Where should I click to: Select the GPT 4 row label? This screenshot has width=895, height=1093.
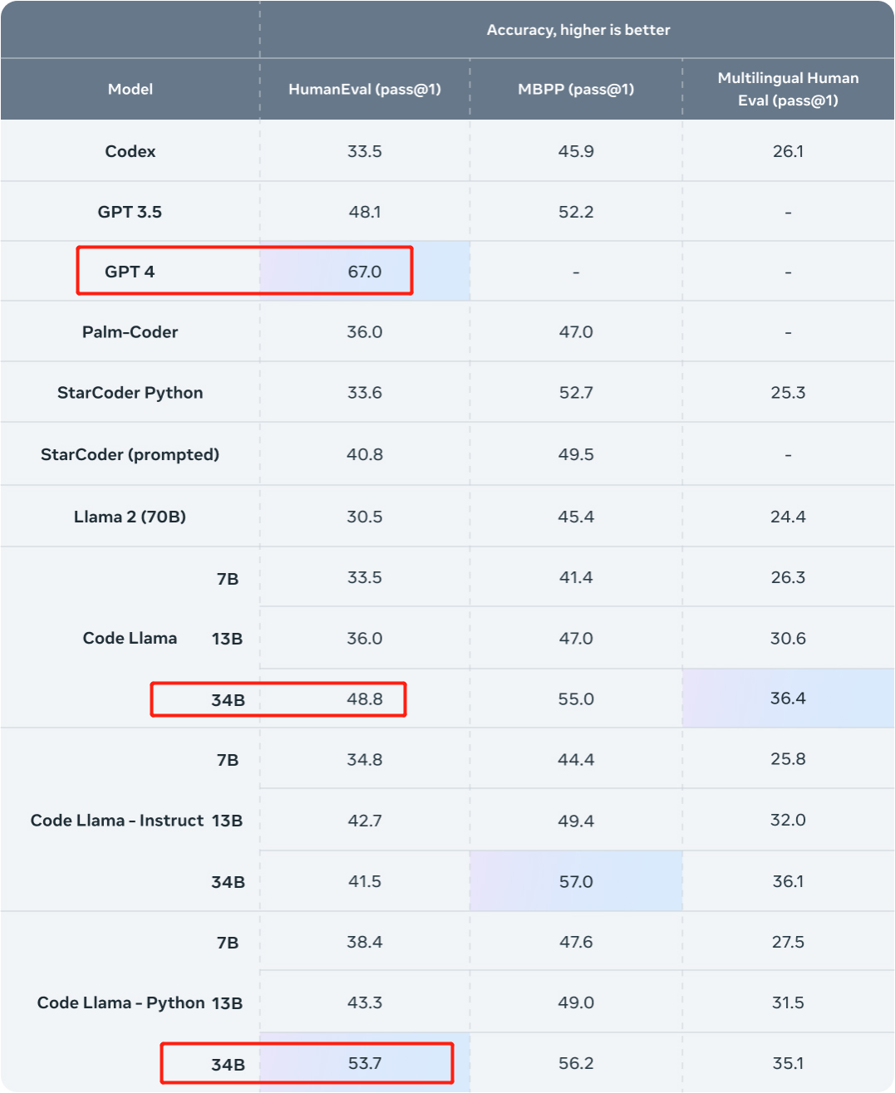pyautogui.click(x=130, y=272)
